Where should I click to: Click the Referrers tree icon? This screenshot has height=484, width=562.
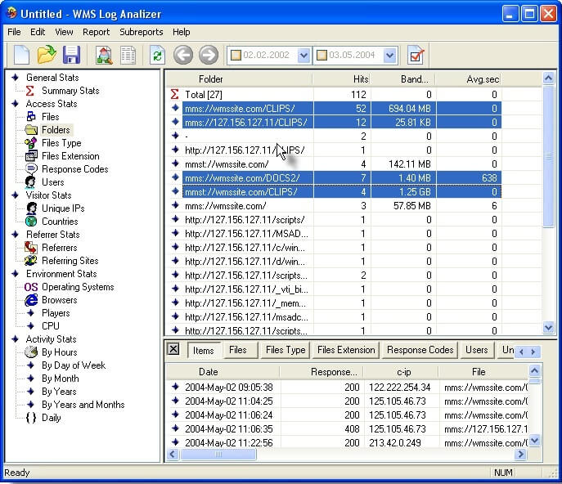tap(31, 247)
